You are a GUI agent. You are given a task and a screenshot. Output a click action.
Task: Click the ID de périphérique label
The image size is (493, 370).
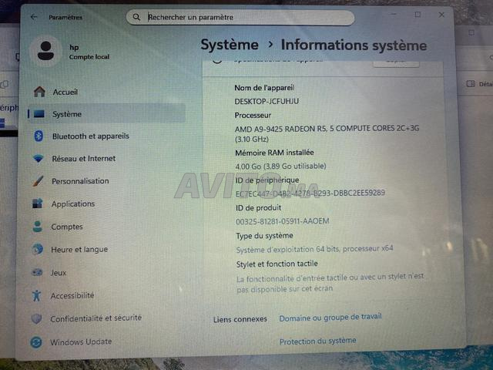[267, 180]
